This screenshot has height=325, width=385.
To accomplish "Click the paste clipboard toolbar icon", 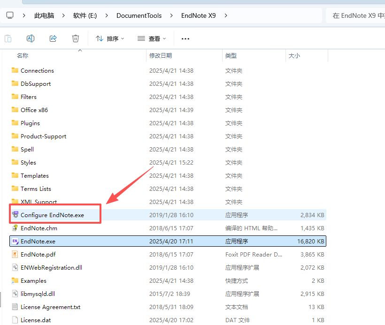I will point(8,38).
